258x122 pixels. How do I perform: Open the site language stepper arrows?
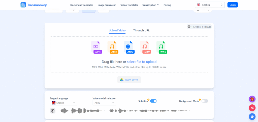[x=222, y=5]
